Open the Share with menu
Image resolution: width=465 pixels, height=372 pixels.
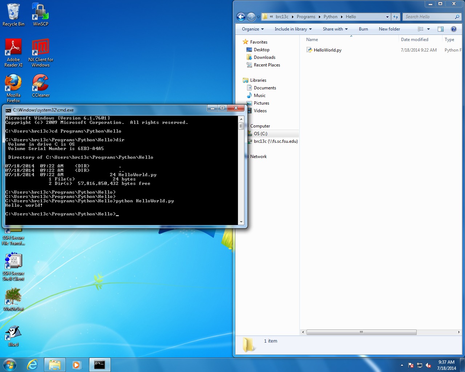click(x=335, y=29)
